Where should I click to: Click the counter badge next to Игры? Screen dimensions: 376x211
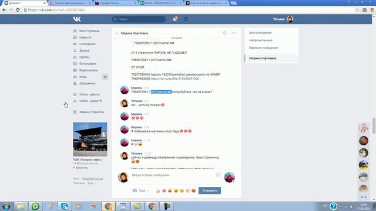coord(105,77)
